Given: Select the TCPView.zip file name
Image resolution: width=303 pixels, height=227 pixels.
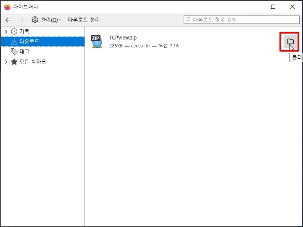Looking at the screenshot, I should (123, 38).
